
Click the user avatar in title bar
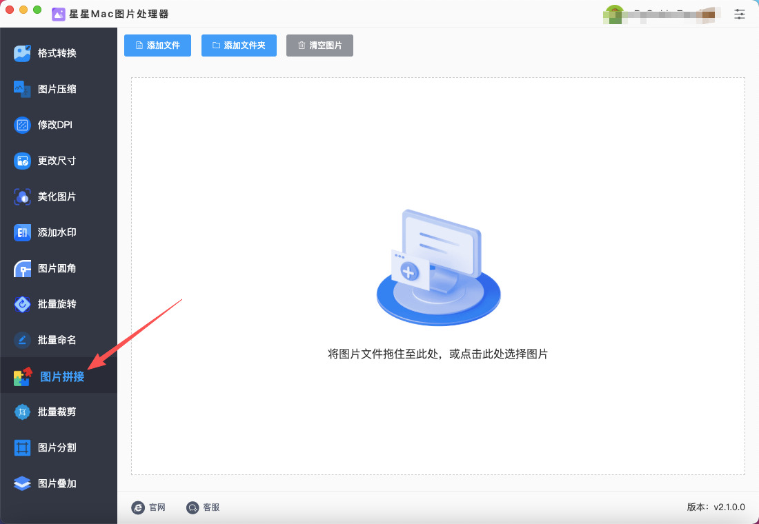(x=614, y=14)
